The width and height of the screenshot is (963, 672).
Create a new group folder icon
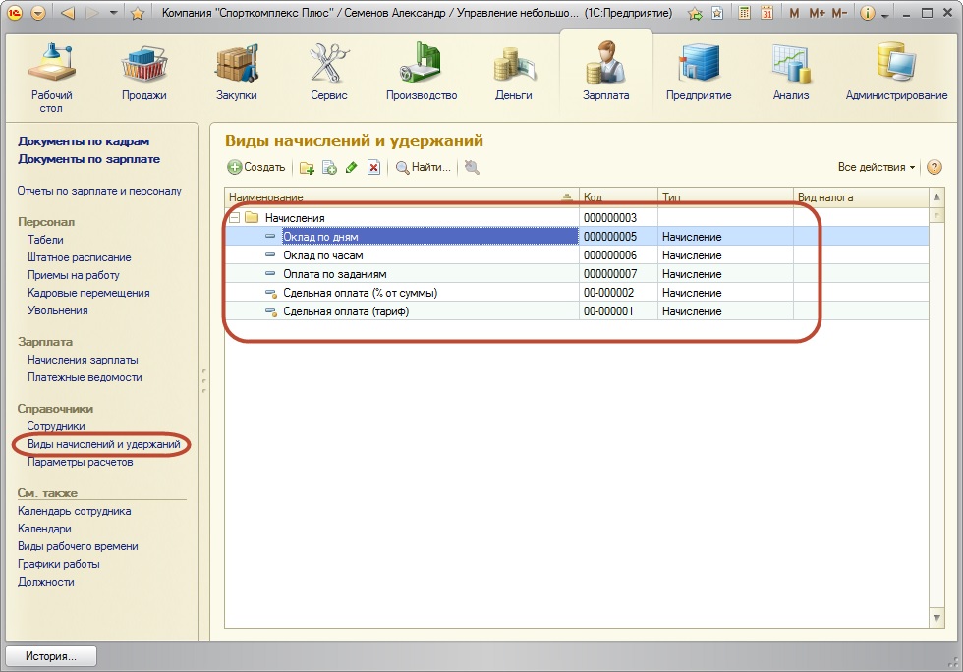coord(307,167)
